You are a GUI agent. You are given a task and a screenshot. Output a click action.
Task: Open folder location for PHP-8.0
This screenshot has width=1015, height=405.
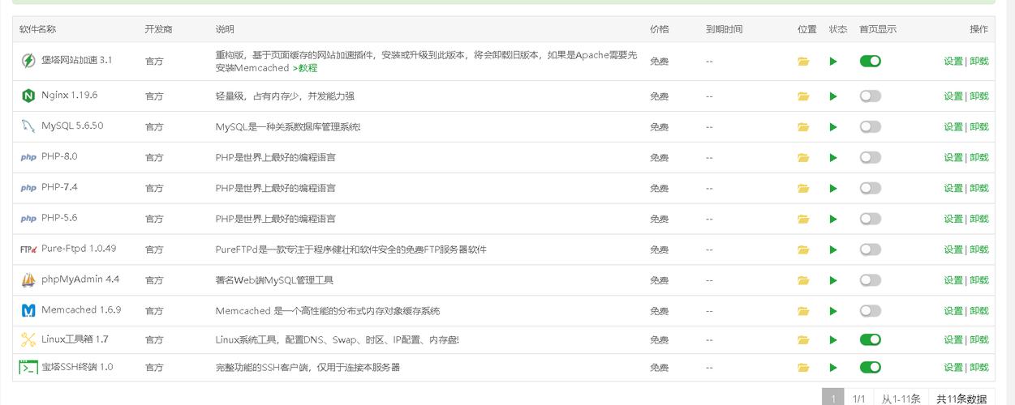point(803,158)
